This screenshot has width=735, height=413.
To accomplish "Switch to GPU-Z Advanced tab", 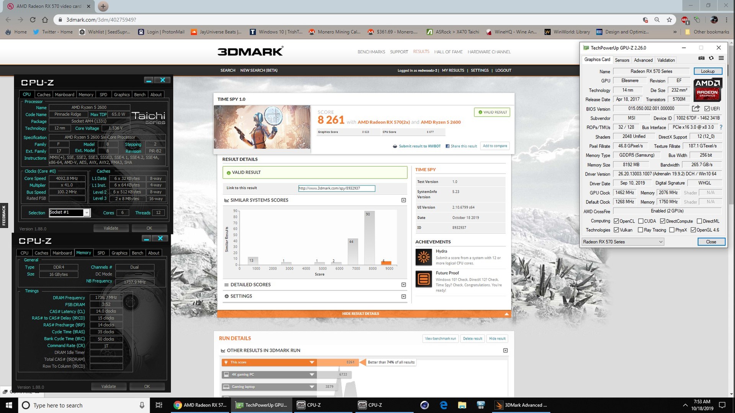I will (x=643, y=60).
